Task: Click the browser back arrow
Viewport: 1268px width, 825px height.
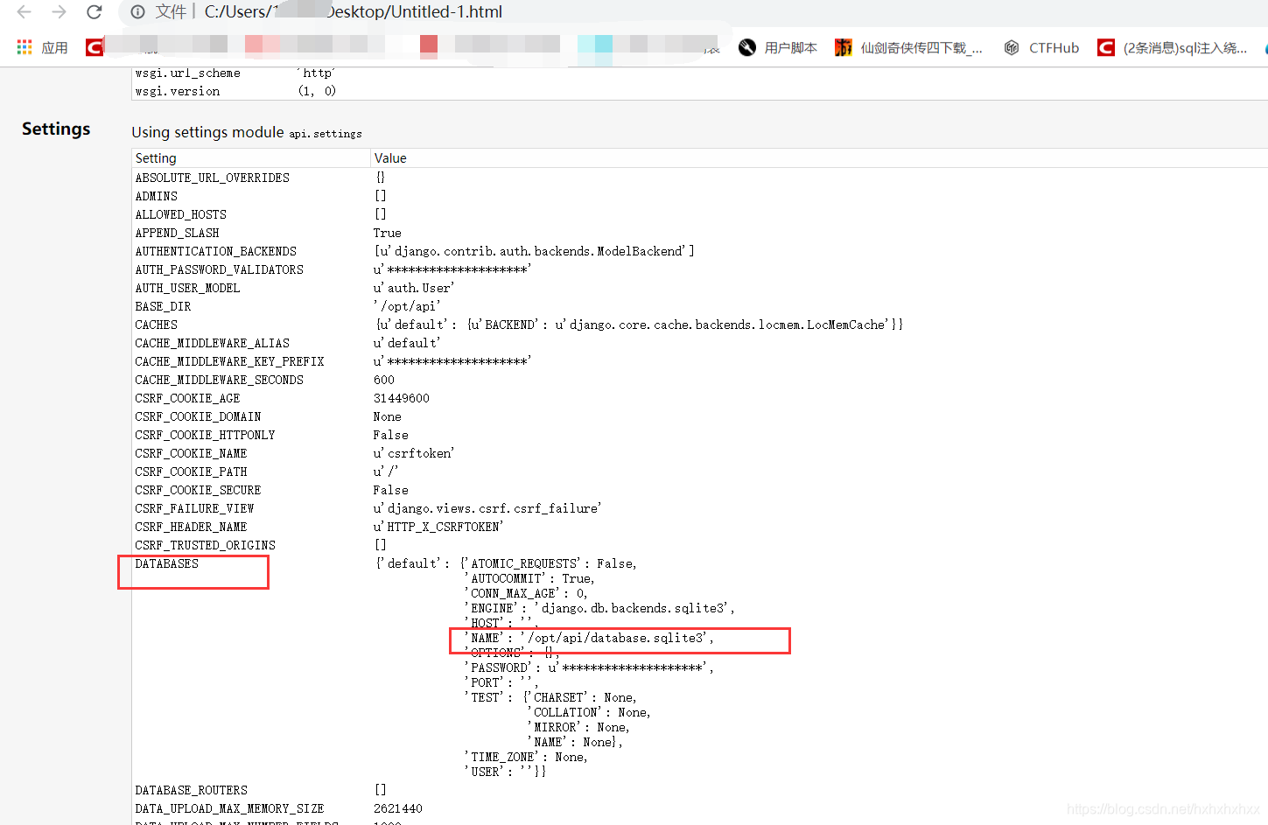Action: click(24, 12)
